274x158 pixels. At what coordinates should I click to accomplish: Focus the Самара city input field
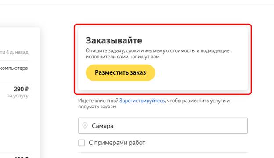click(x=163, y=126)
